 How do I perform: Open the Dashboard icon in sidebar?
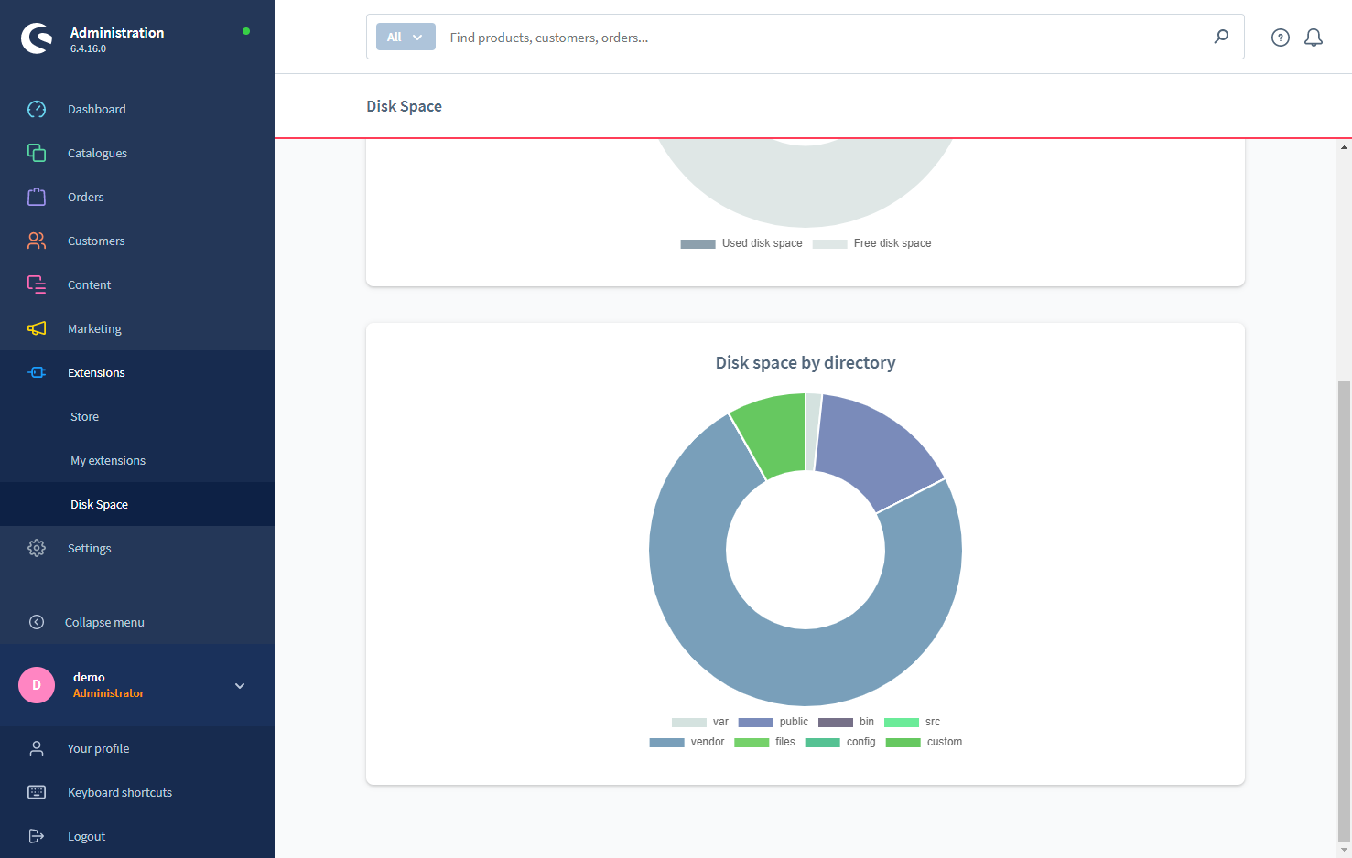pyautogui.click(x=37, y=109)
